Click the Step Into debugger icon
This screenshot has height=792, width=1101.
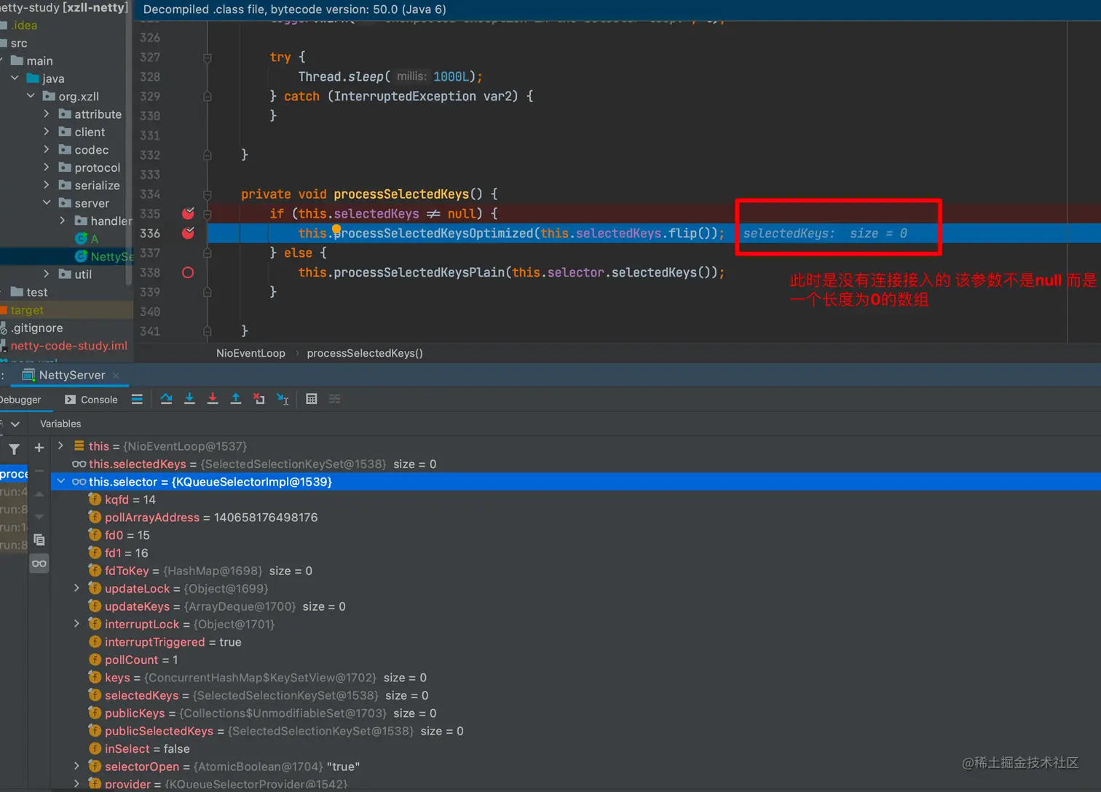(x=189, y=399)
